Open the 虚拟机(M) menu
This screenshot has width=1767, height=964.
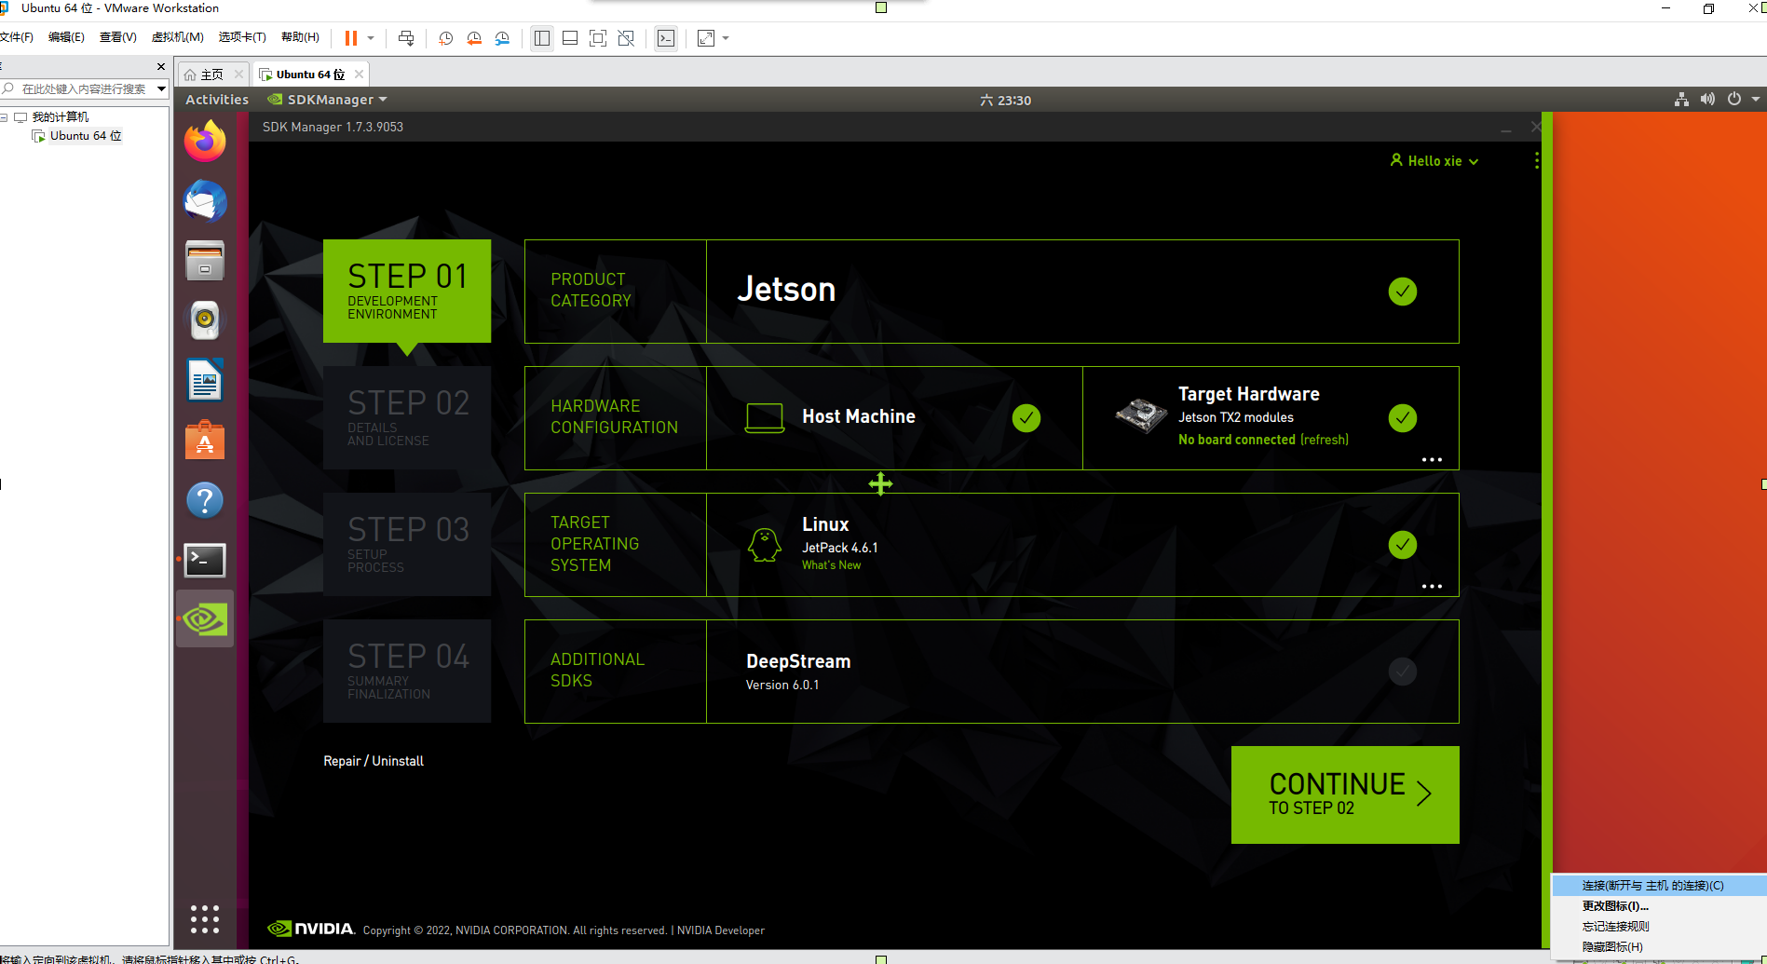176,37
